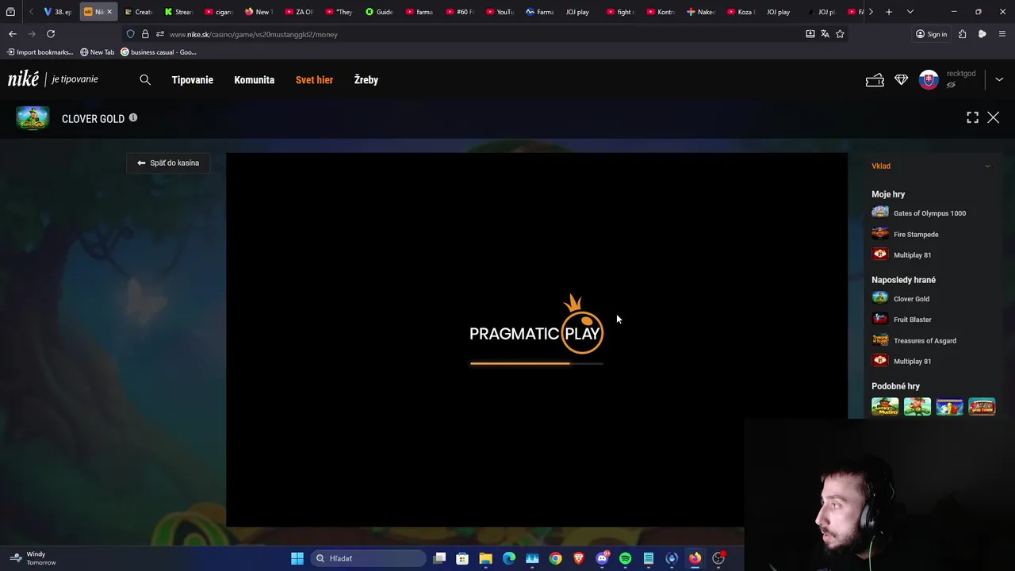
Task: Open the site padlock security info
Action: coord(145,34)
